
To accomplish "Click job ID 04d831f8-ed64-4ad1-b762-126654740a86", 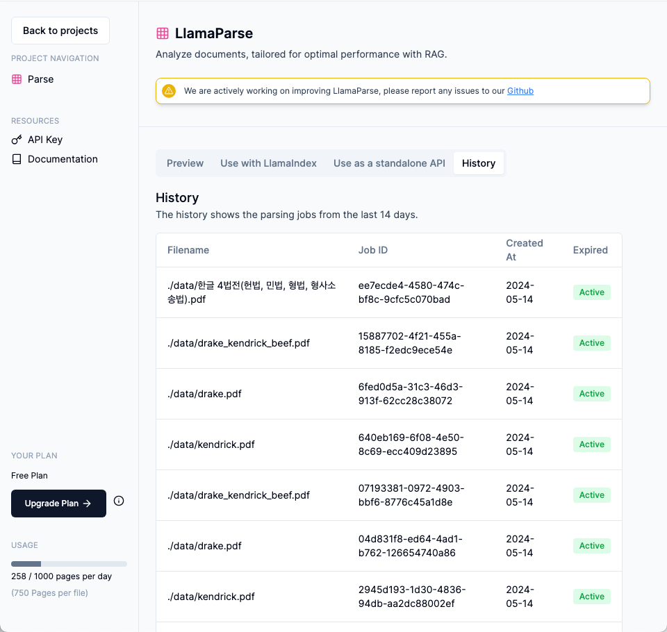I will [x=410, y=546].
